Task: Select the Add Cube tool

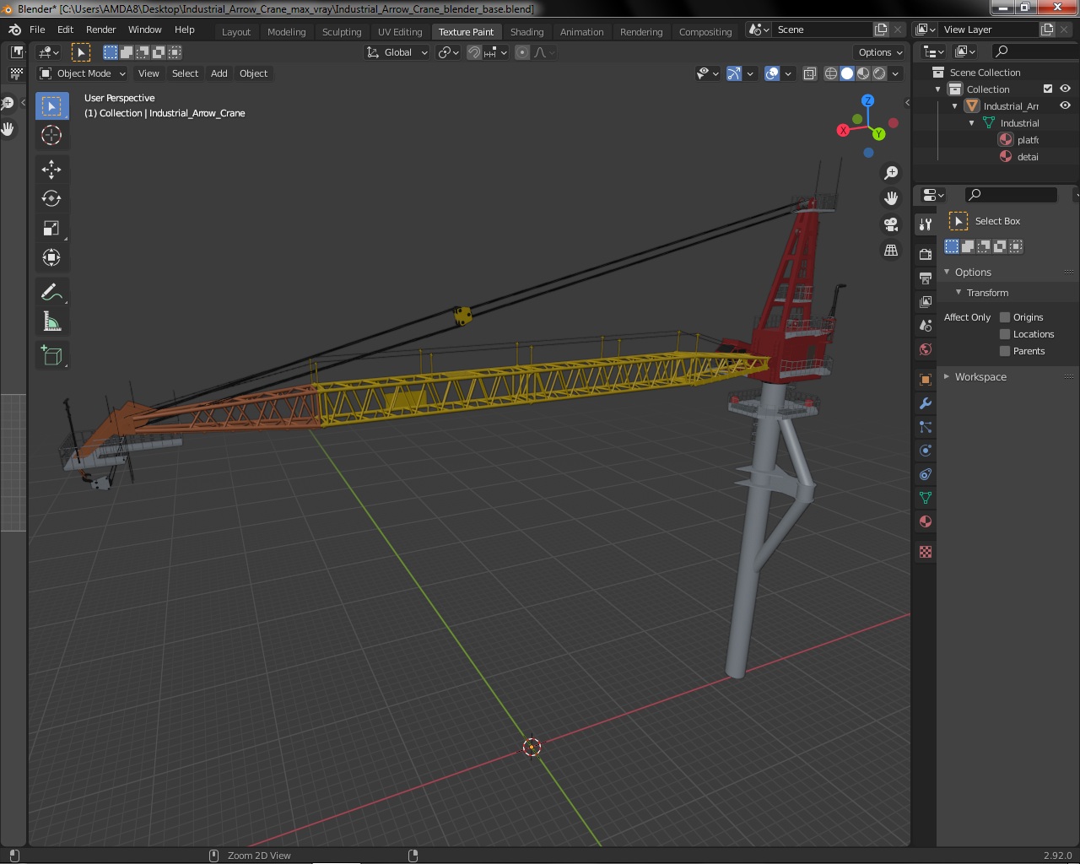Action: [x=51, y=355]
